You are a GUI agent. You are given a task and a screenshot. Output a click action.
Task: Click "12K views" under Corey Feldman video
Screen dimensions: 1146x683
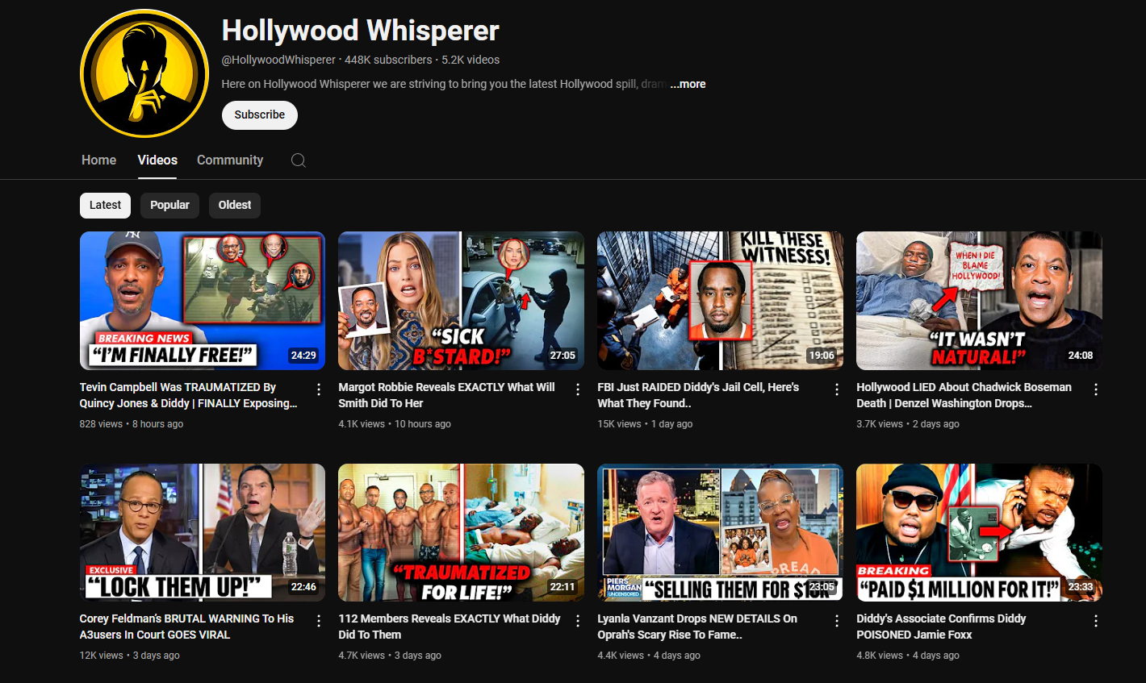pos(101,656)
